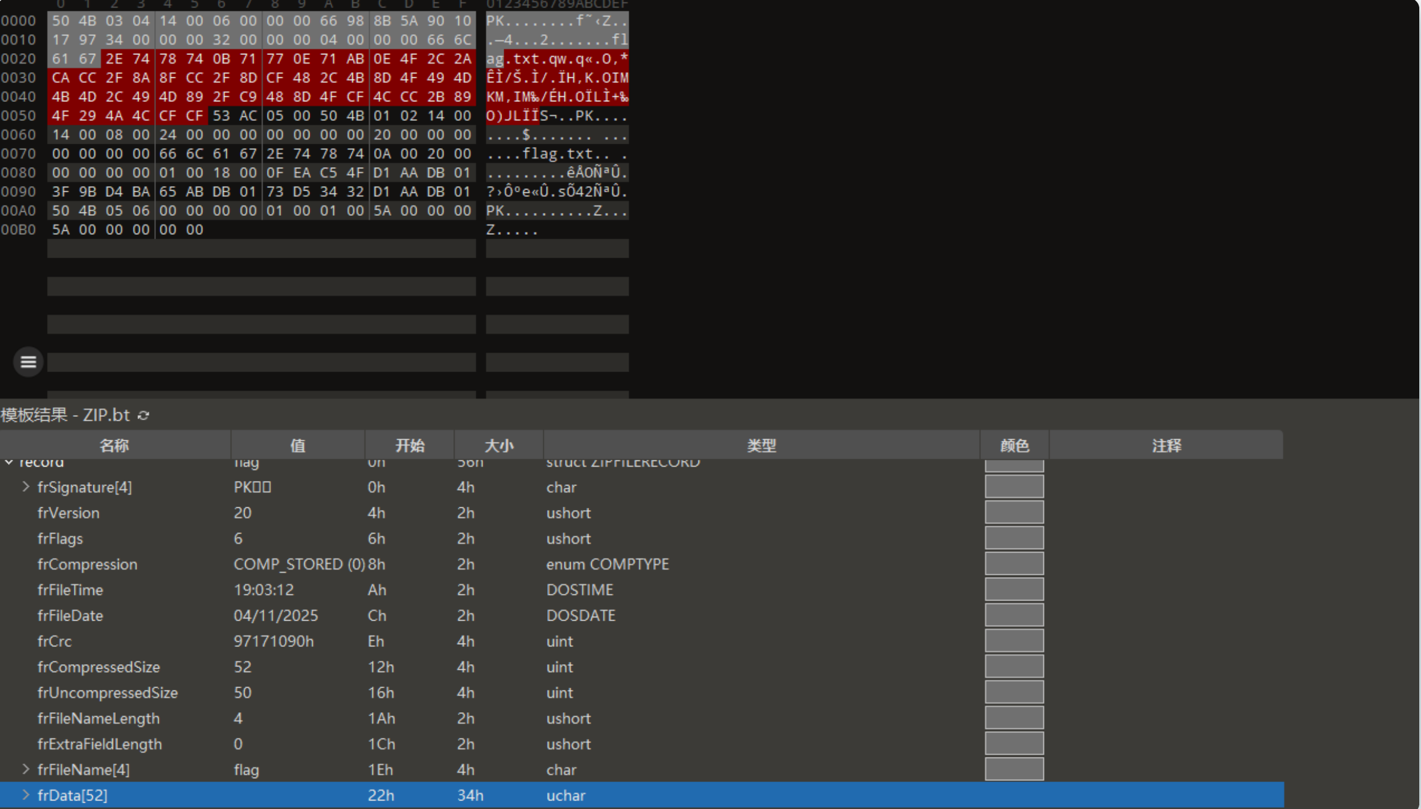Click the 注释 column header
The height and width of the screenshot is (809, 1421).
coord(1166,445)
